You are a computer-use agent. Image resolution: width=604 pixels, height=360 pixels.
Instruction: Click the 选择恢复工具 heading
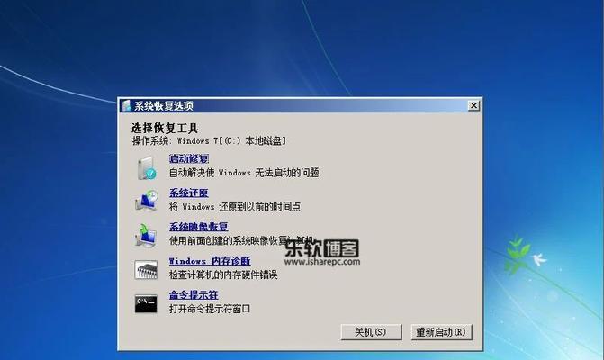click(x=165, y=128)
